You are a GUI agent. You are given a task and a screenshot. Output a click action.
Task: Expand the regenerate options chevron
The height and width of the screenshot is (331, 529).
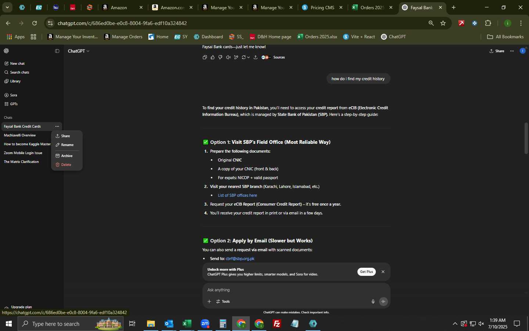249,57
